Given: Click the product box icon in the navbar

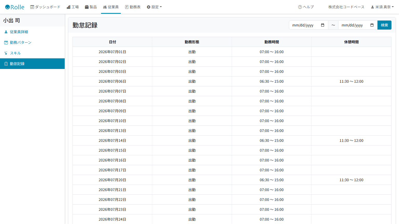Looking at the screenshot, I should tap(87, 7).
